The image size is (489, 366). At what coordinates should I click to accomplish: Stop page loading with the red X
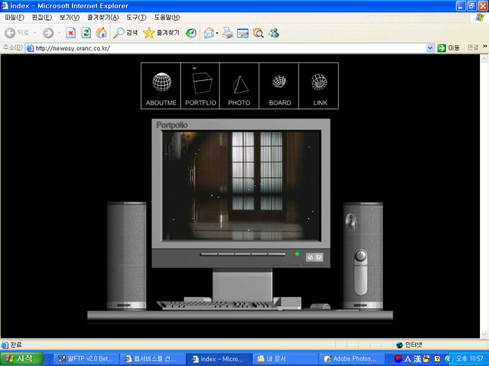71,33
